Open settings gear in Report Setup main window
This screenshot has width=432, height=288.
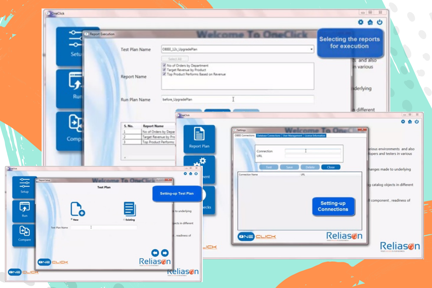point(185,173)
